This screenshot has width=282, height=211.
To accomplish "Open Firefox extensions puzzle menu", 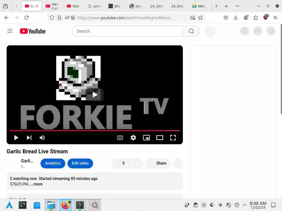I will (256, 18).
